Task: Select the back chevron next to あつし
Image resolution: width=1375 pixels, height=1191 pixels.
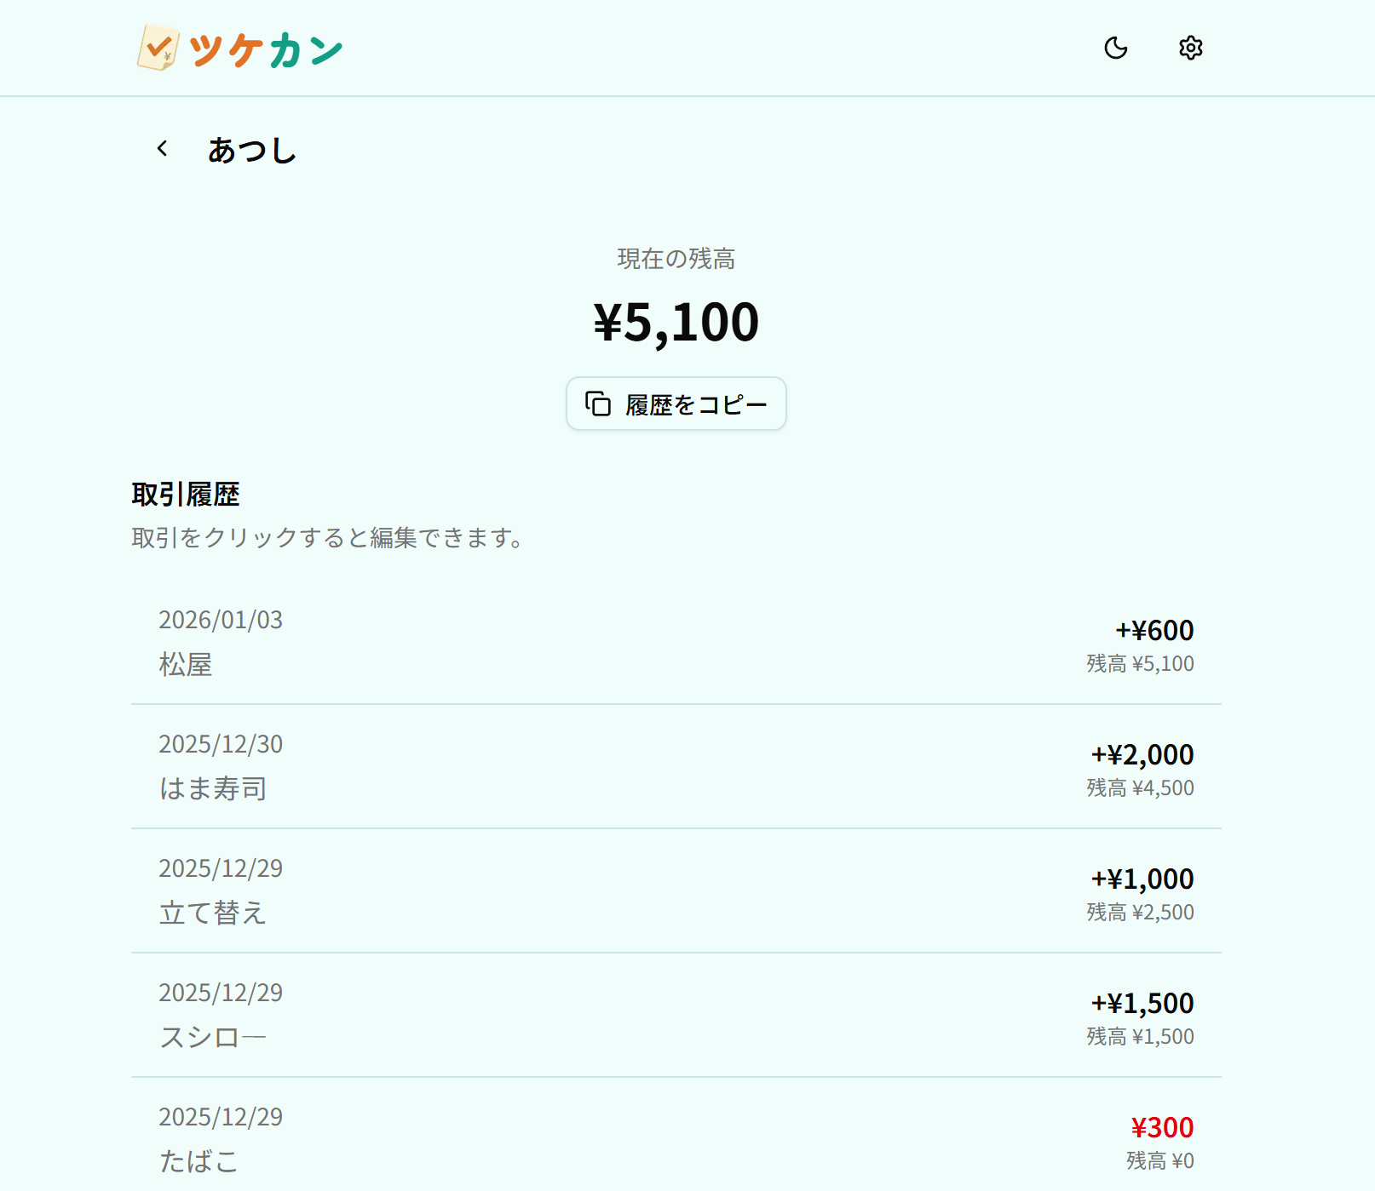Action: tap(162, 148)
